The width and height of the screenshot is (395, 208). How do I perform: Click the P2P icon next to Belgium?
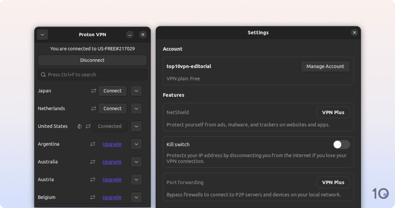tap(93, 197)
